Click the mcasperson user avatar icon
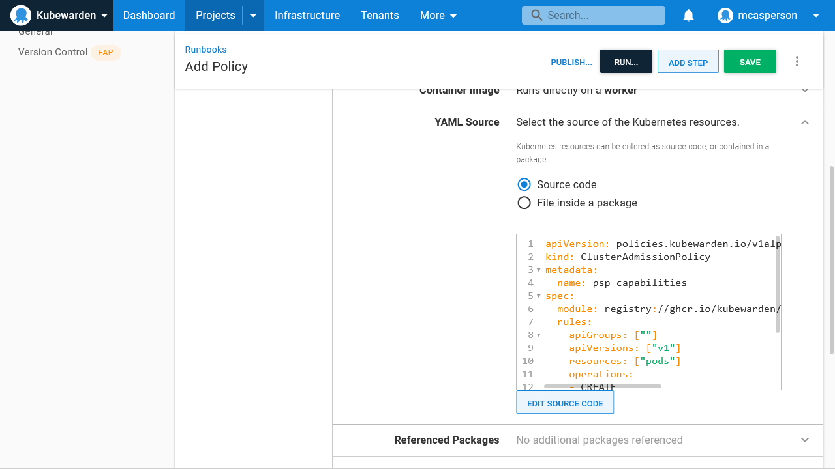The height and width of the screenshot is (469, 835). point(725,16)
